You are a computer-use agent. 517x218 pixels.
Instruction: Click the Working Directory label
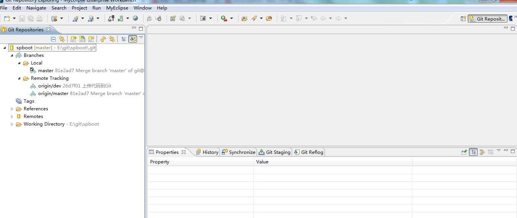tap(44, 124)
